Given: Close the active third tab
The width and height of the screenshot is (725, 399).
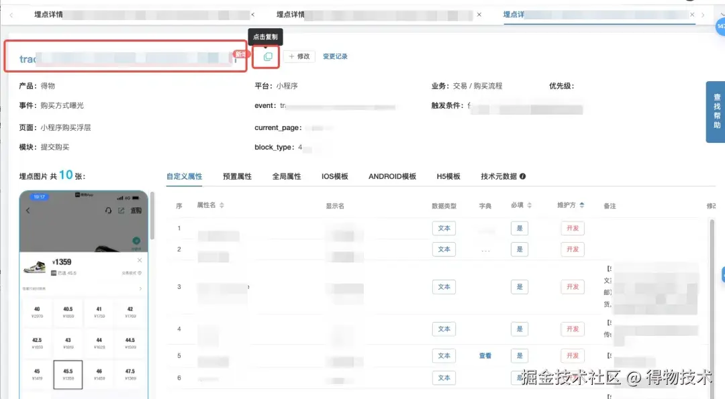Looking at the screenshot, I should 692,15.
